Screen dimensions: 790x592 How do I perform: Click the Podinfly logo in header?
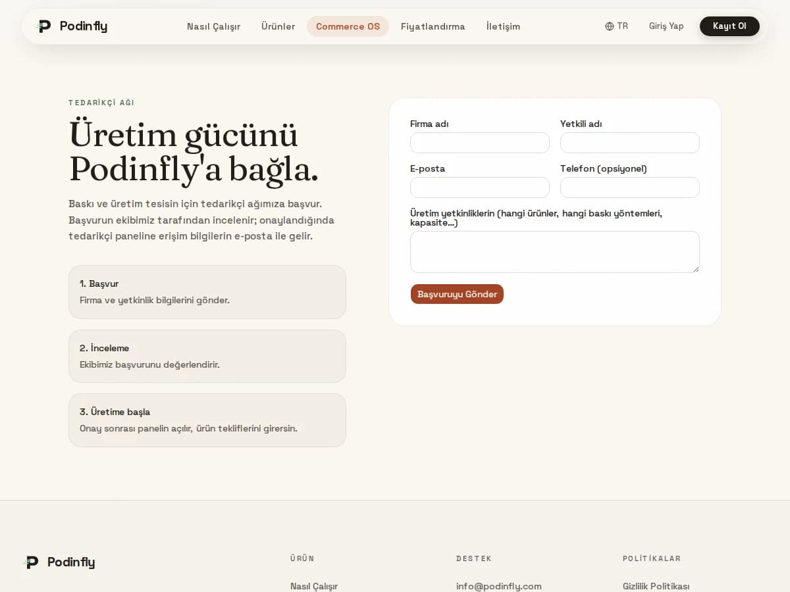72,26
